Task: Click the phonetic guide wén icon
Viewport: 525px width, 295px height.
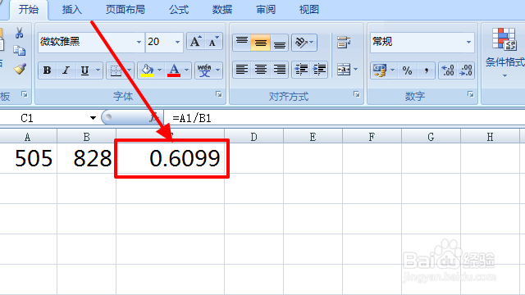Action: 204,70
